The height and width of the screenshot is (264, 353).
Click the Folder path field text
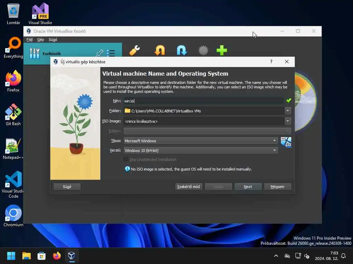pos(166,111)
